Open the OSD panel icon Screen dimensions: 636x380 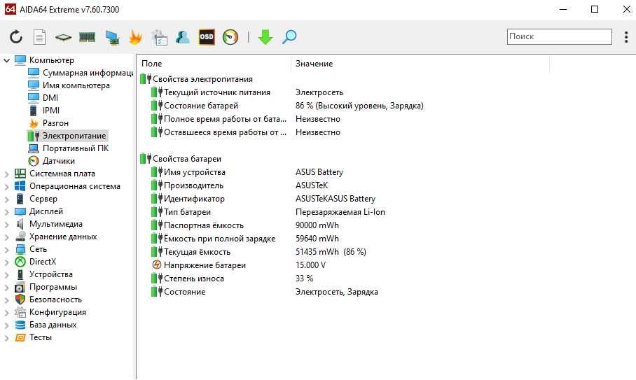tap(207, 37)
